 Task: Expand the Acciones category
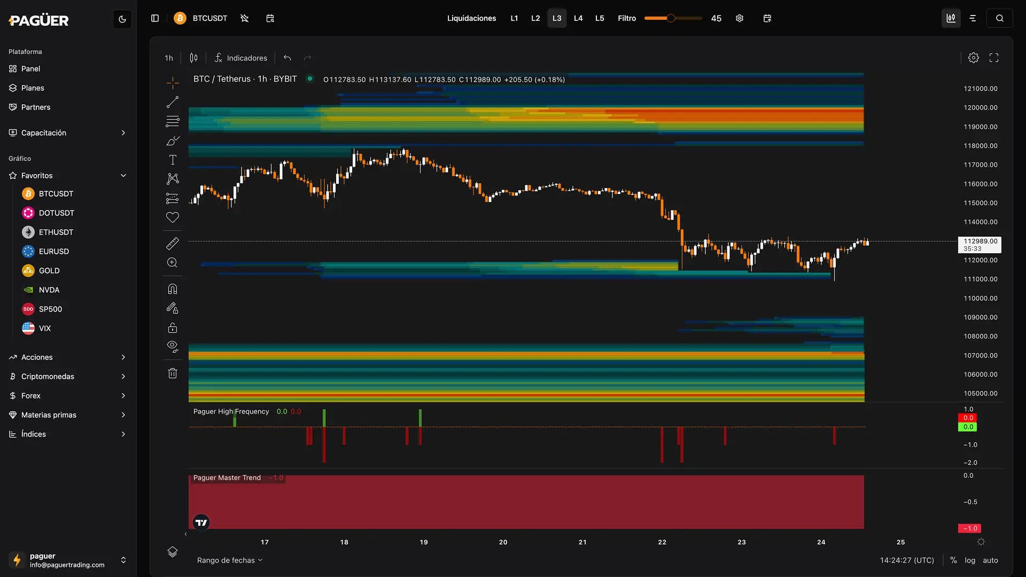pyautogui.click(x=67, y=357)
